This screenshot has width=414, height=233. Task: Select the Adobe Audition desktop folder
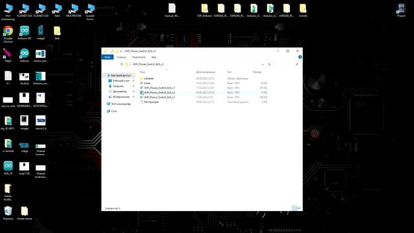pyautogui.click(x=8, y=192)
